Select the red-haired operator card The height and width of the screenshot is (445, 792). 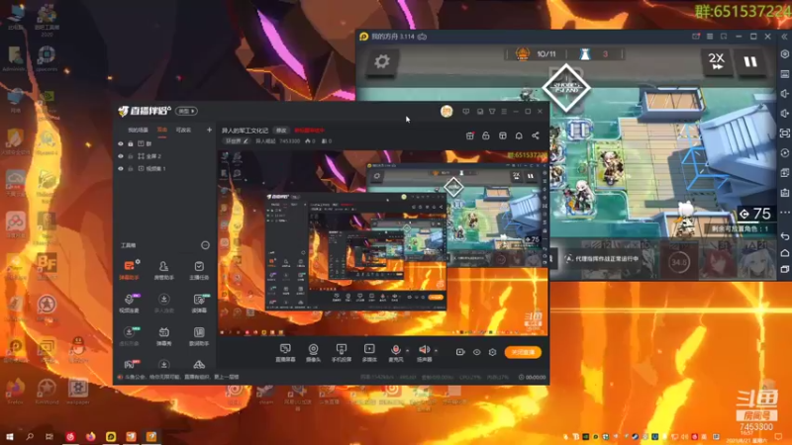[718, 259]
